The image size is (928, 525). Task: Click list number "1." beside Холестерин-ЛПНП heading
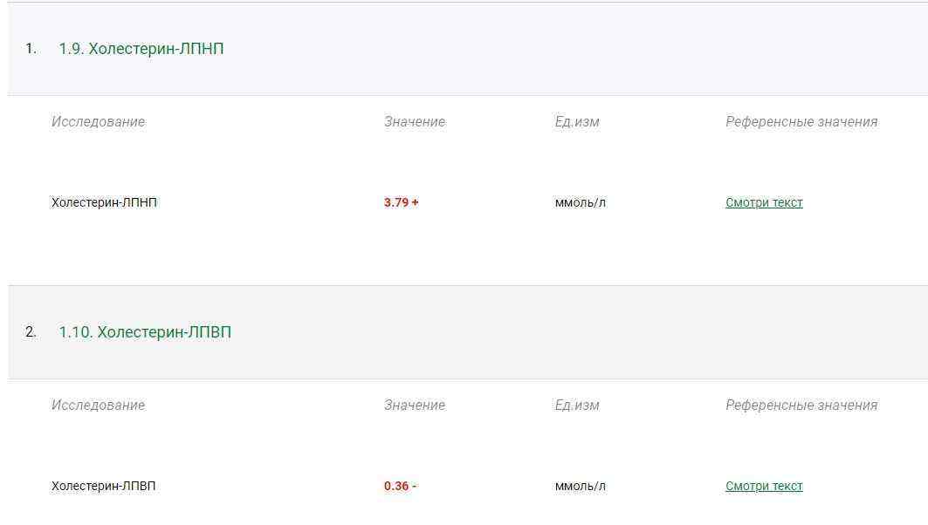[x=31, y=49]
